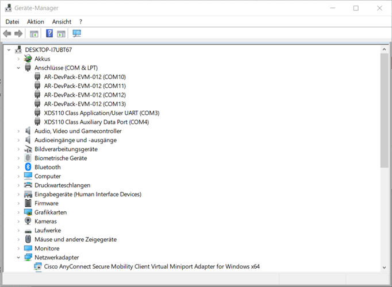
Task: Minimize the Geräte-Manager window
Action: 332,8
